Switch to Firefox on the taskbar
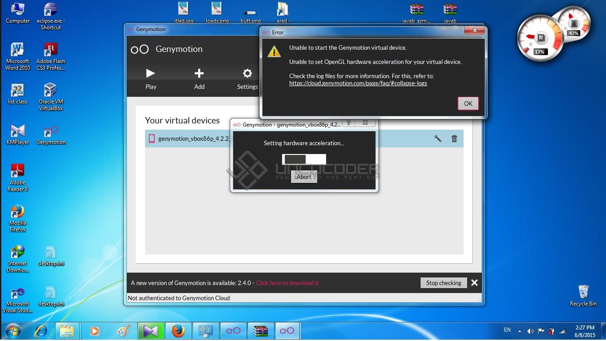 [x=178, y=331]
